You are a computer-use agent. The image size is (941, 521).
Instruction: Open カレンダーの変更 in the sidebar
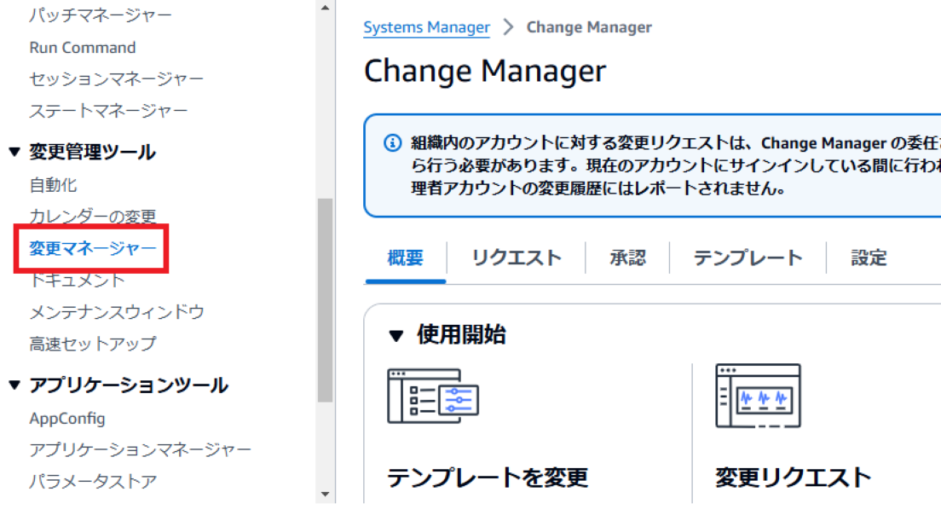pyautogui.click(x=93, y=216)
